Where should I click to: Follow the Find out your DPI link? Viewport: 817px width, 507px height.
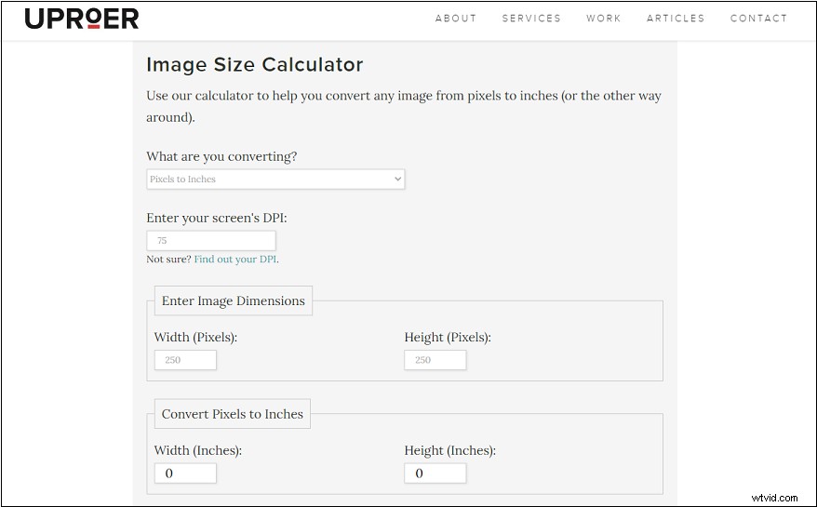235,259
